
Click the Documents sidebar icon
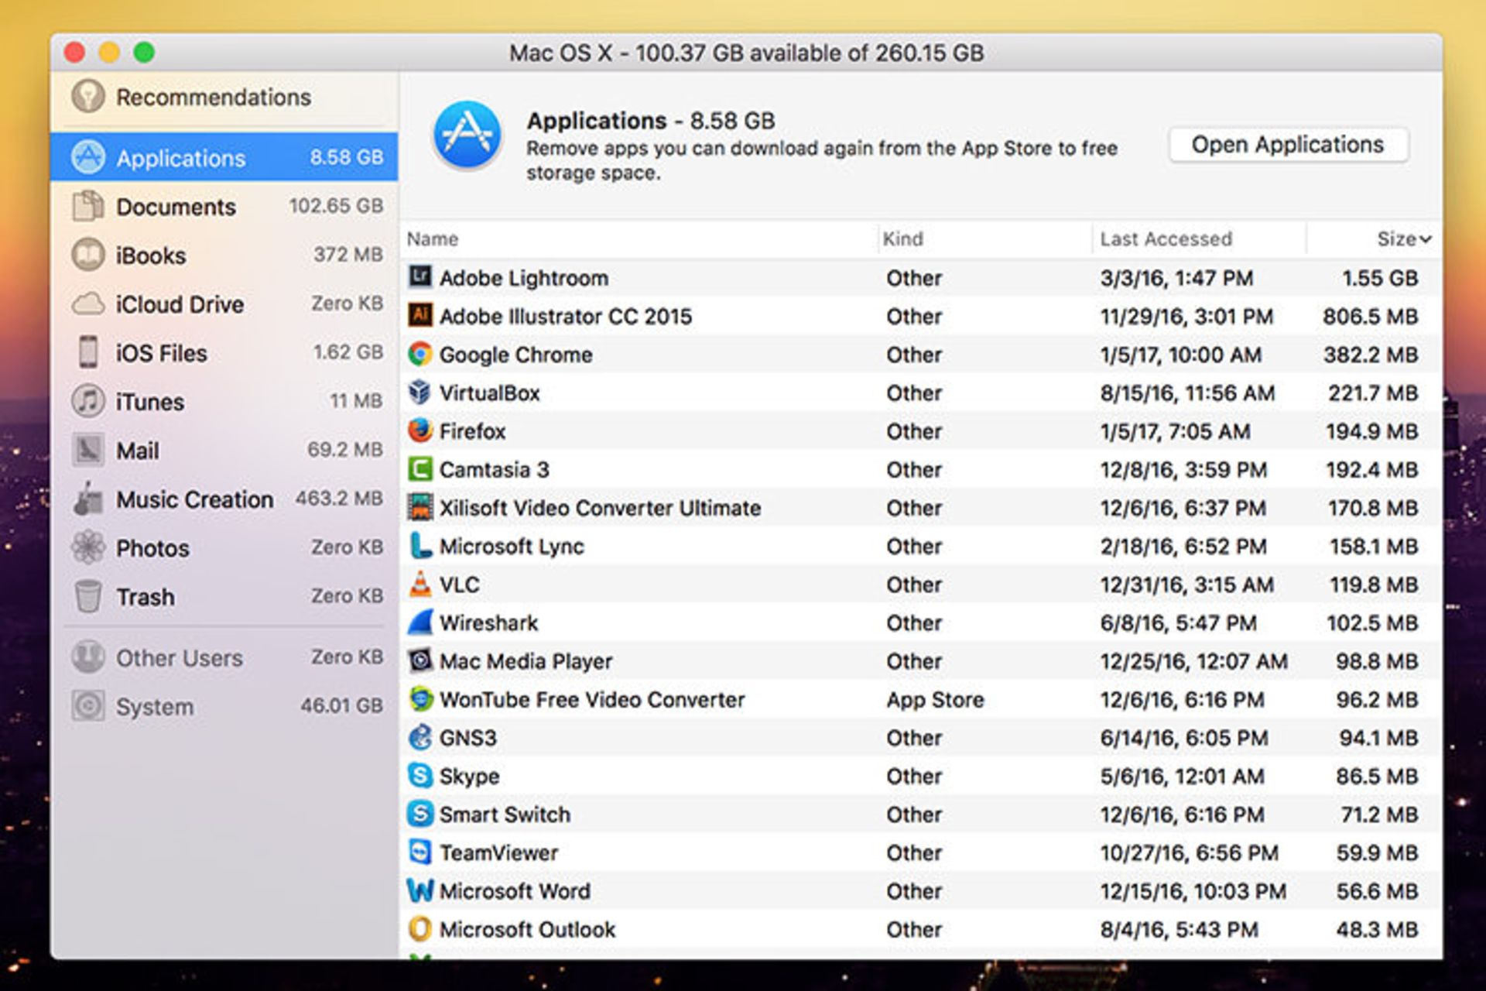(x=87, y=206)
